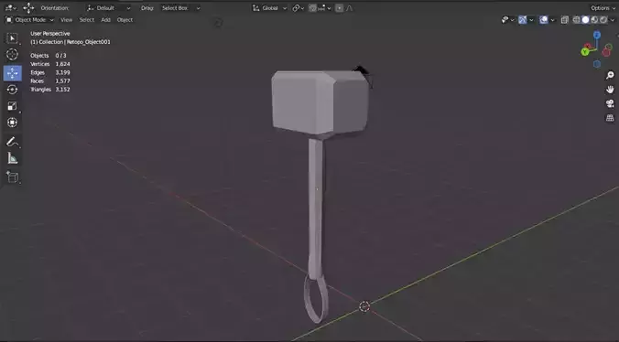Open the Orientation Default dropdown
Screen dimensions: 619x342
(109, 8)
